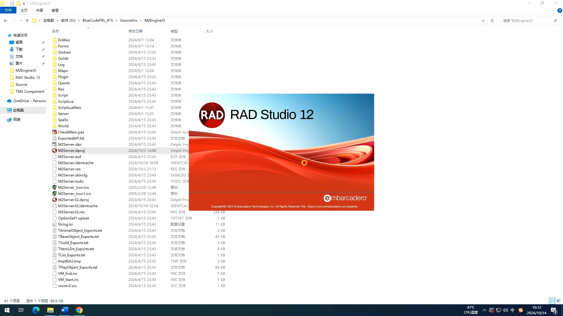This screenshot has width=563, height=316.
Task: Open the 文件 menu tab
Action: (8, 10)
